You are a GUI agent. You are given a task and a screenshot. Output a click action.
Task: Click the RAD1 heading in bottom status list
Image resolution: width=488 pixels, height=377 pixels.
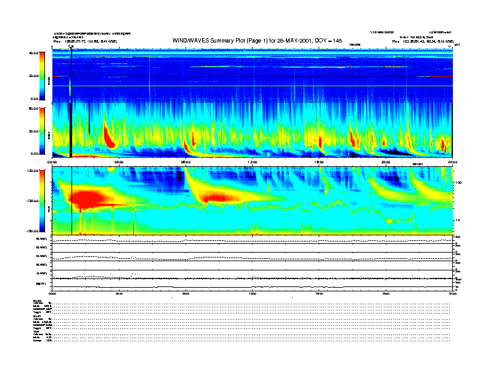click(x=37, y=317)
